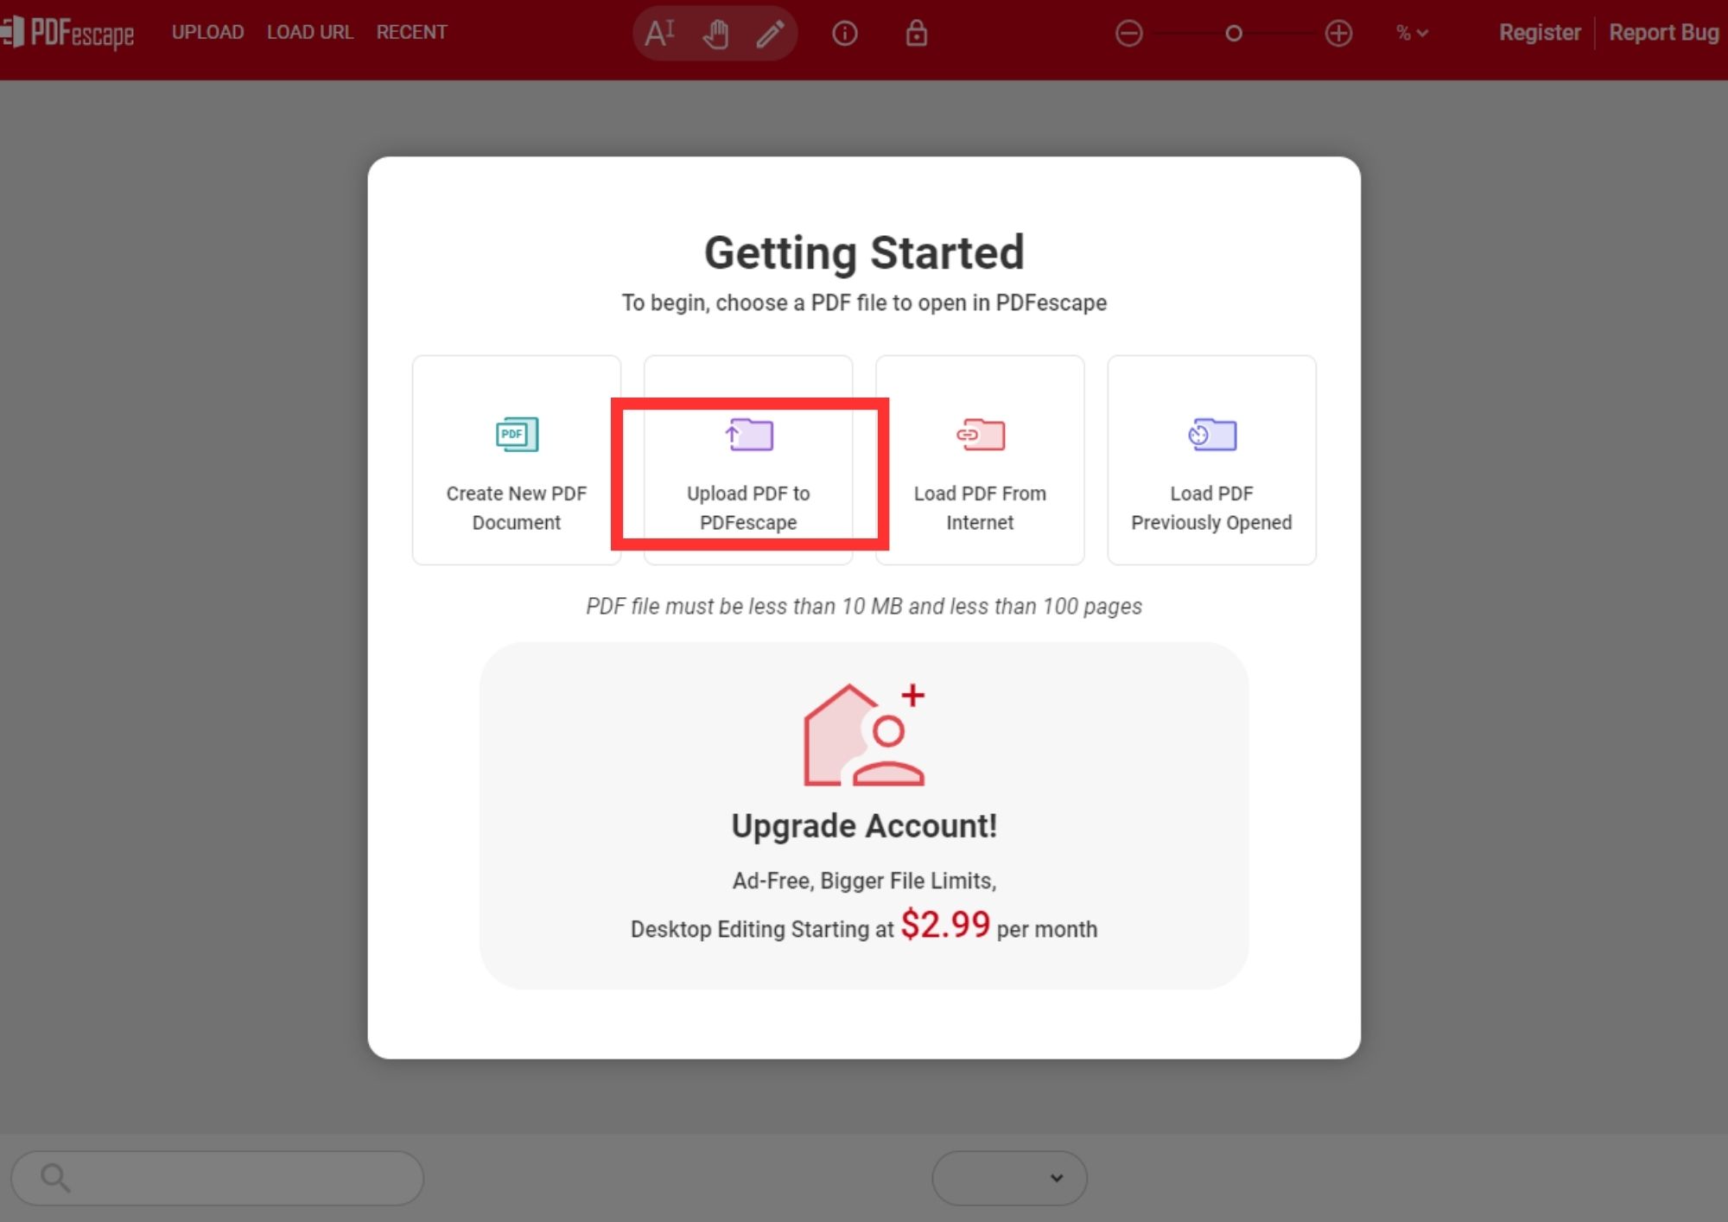This screenshot has width=1728, height=1222.
Task: Click the padlock security icon
Action: (x=916, y=33)
